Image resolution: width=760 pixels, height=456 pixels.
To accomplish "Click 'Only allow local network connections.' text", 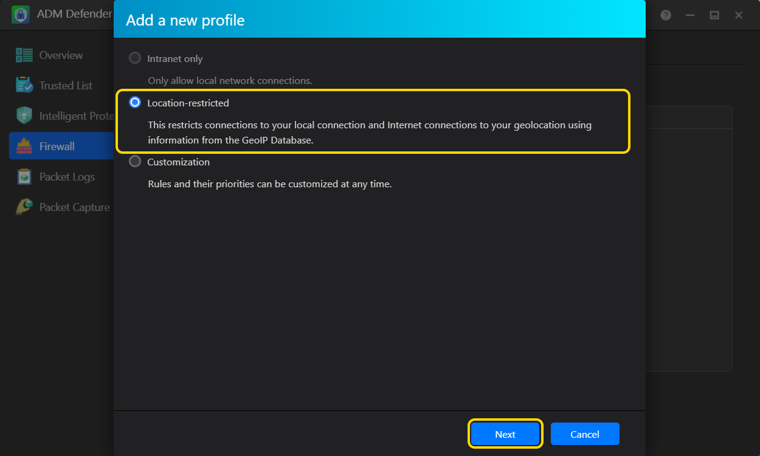I will [230, 80].
